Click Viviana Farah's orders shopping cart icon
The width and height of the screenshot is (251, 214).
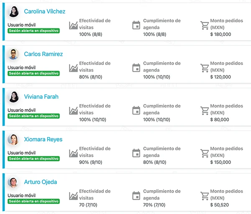point(205,110)
